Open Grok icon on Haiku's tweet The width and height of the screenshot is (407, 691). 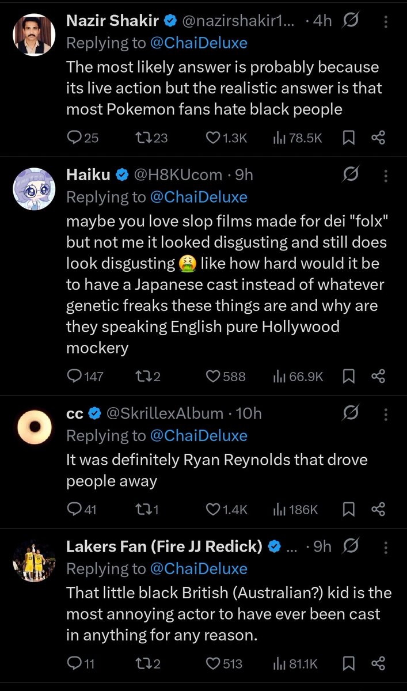tap(351, 174)
